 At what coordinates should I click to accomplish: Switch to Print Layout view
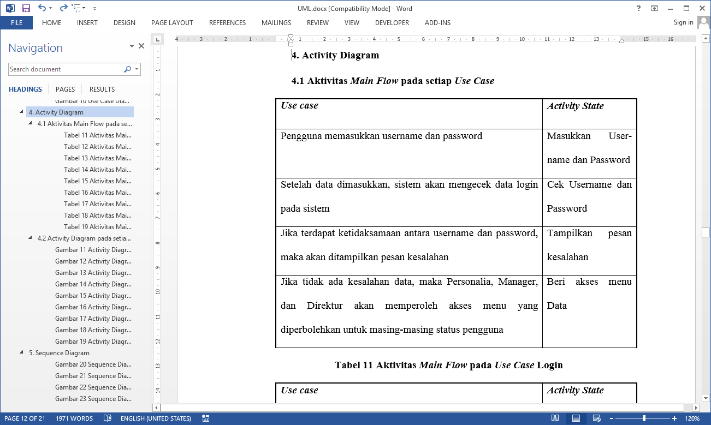tap(576, 418)
